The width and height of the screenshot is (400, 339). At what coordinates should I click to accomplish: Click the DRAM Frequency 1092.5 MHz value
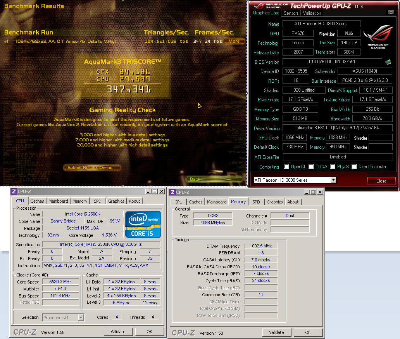coord(261,246)
